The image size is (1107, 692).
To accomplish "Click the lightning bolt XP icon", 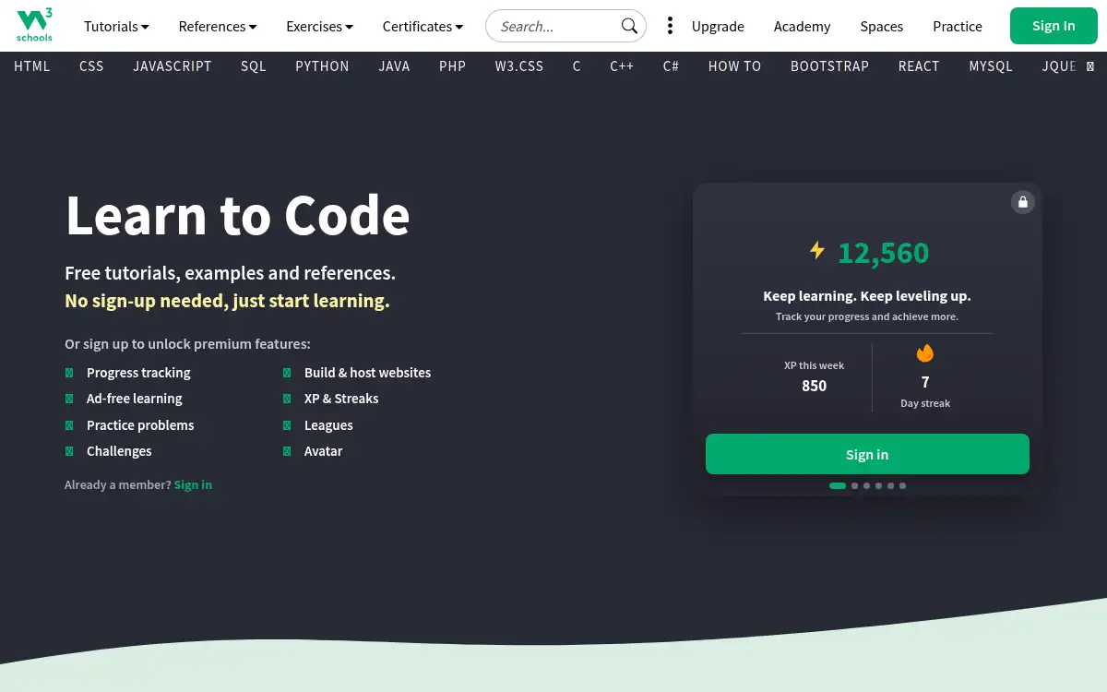I will click(817, 250).
